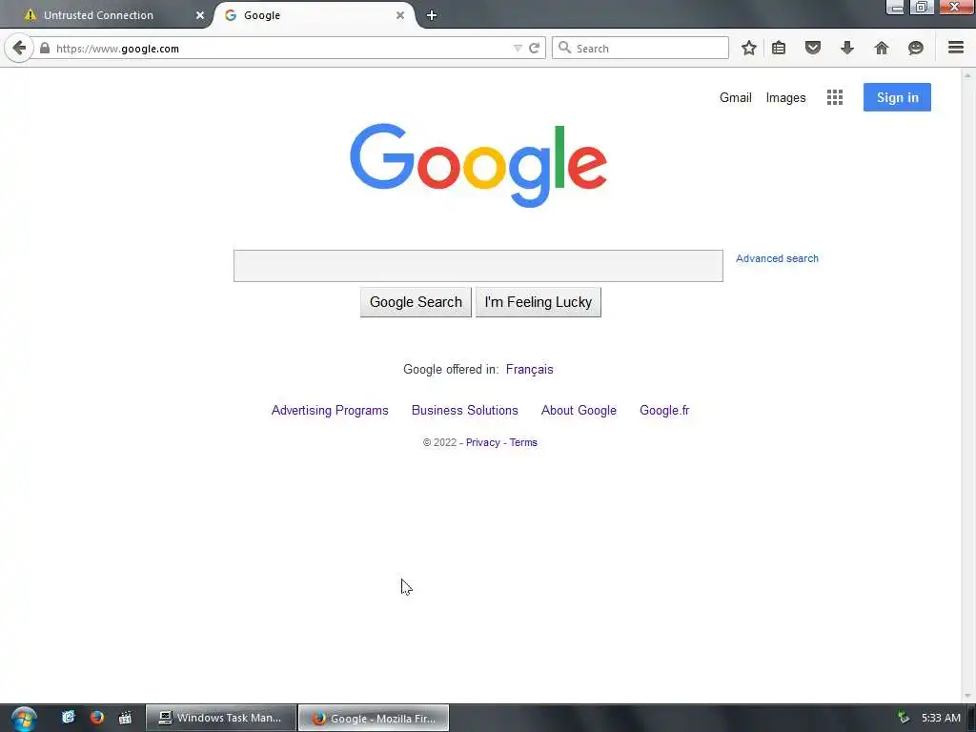
Task: Restore down the Firefox window
Action: (922, 7)
